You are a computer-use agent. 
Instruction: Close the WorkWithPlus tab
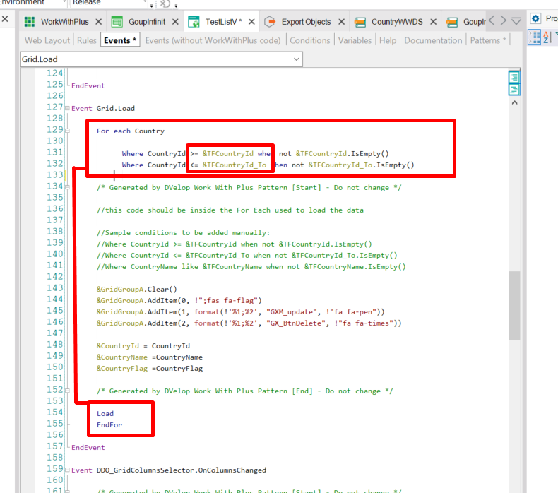point(99,22)
